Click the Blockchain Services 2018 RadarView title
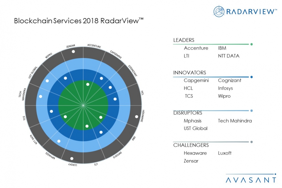 coord(79,21)
